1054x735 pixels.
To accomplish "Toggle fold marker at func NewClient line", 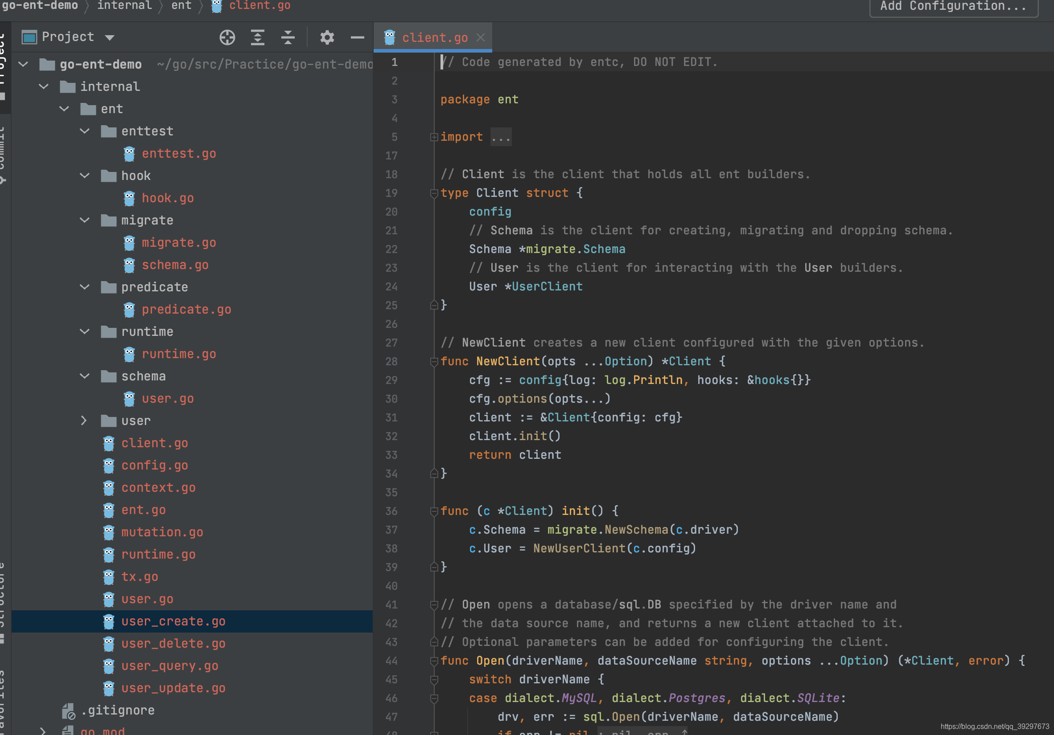I will 434,362.
